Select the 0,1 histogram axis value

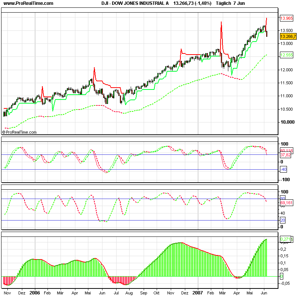coord(283,263)
